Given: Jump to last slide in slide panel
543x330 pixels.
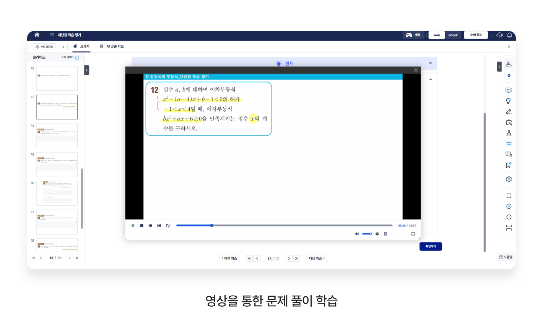Looking at the screenshot, I should (x=77, y=258).
